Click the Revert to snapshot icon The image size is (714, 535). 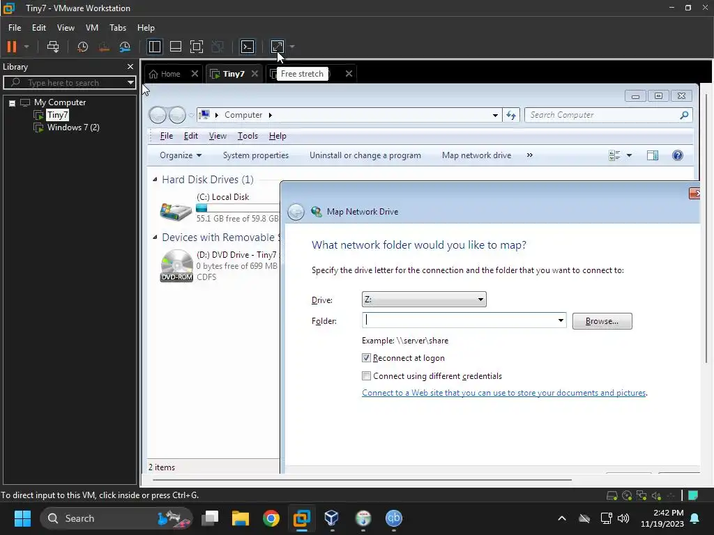pos(104,47)
